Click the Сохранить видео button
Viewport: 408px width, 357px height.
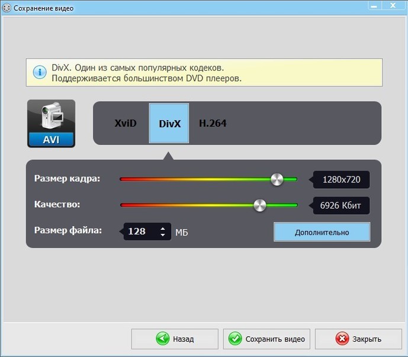266,339
